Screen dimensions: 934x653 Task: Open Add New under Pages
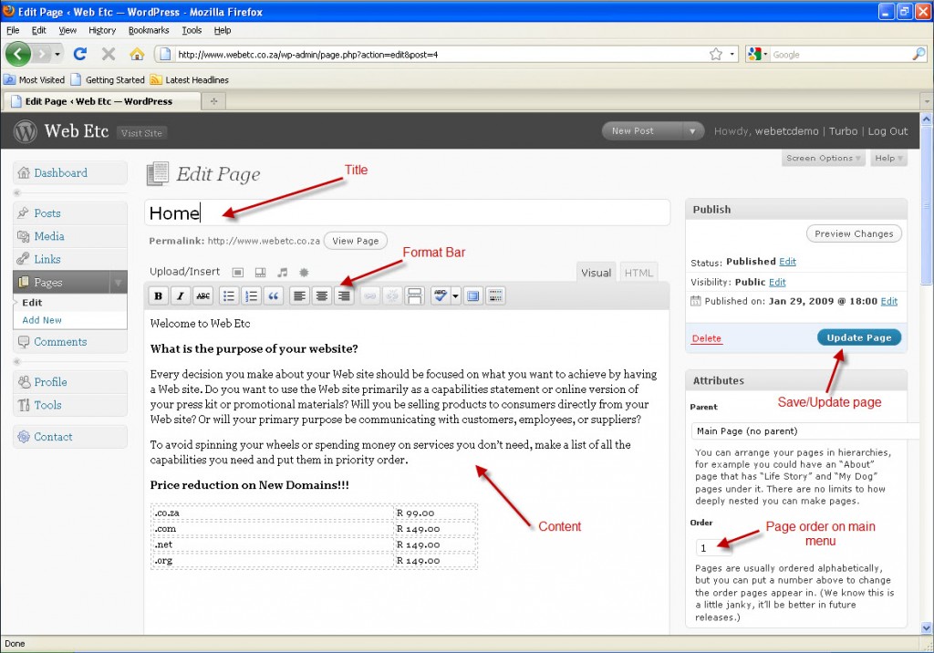(42, 320)
